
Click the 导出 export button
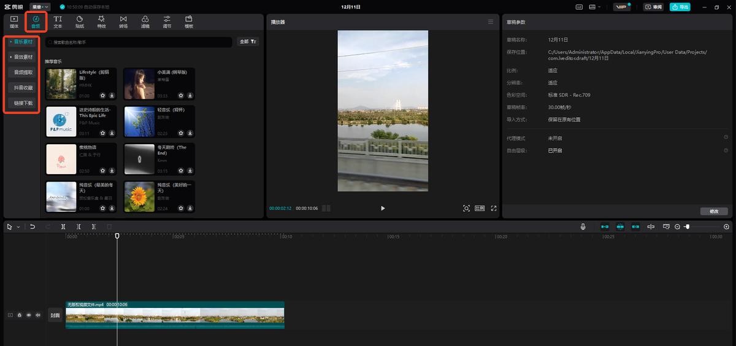[680, 7]
